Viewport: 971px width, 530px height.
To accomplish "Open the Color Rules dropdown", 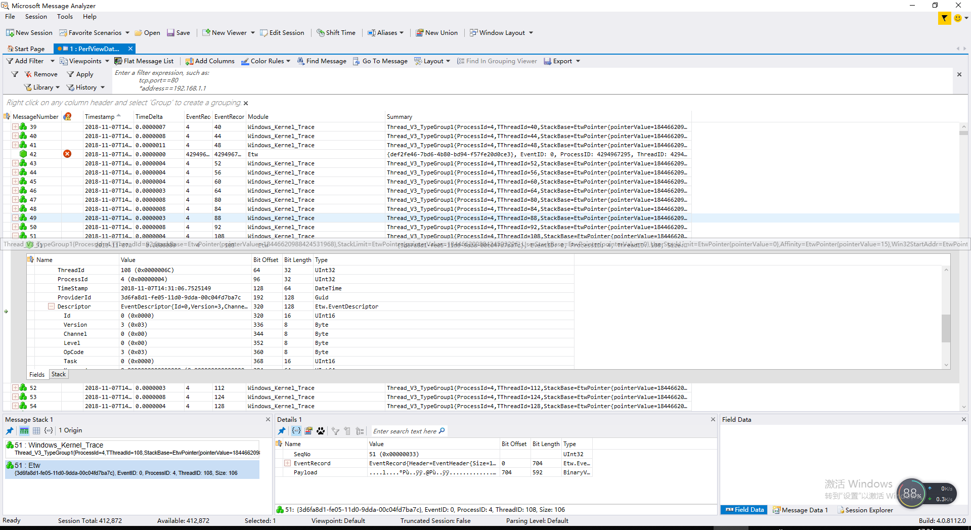I will 266,61.
